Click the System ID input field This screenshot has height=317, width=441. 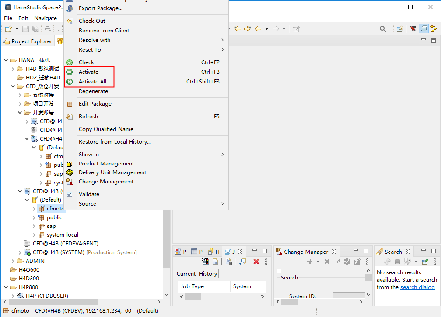(349, 295)
